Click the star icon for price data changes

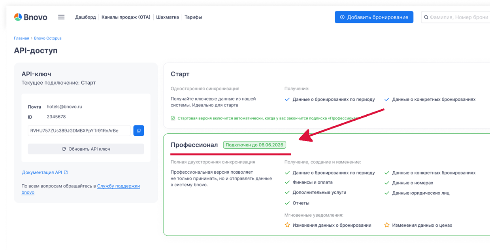click(x=387, y=225)
